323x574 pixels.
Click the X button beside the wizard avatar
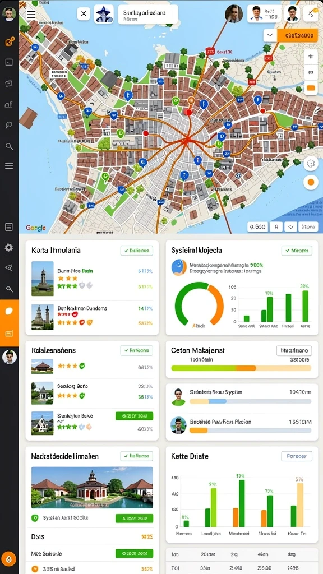coord(84,14)
